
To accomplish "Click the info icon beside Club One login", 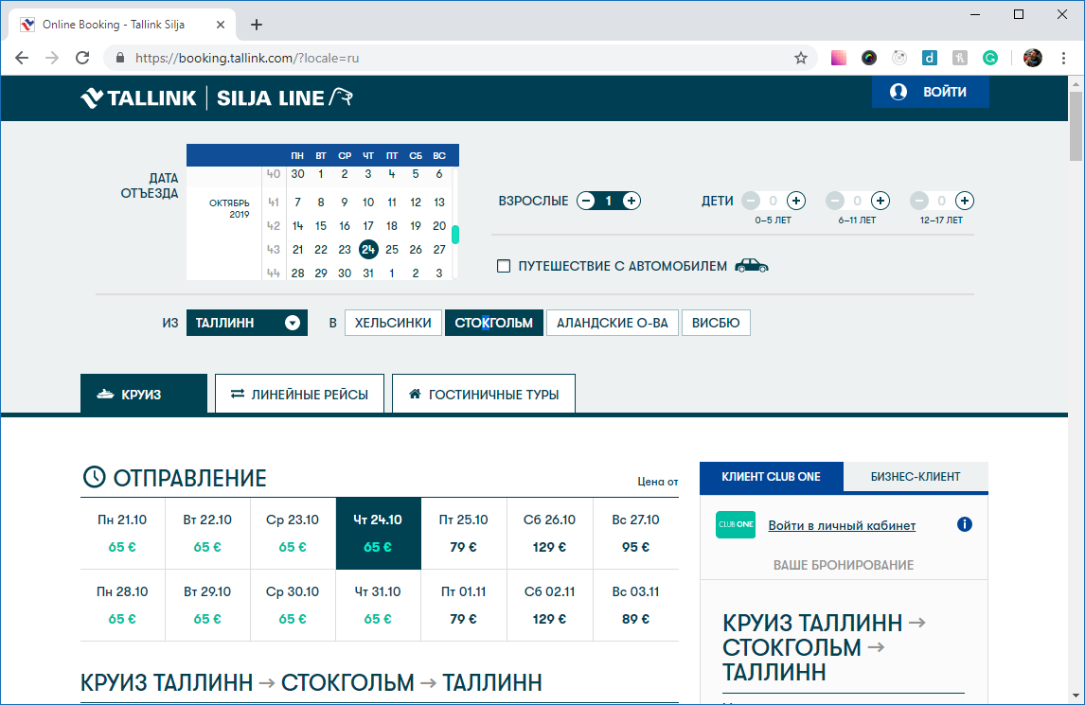I will (965, 524).
